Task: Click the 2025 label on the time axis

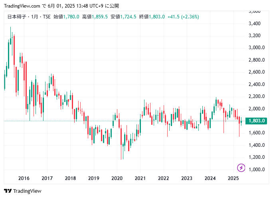Action: 233,178
